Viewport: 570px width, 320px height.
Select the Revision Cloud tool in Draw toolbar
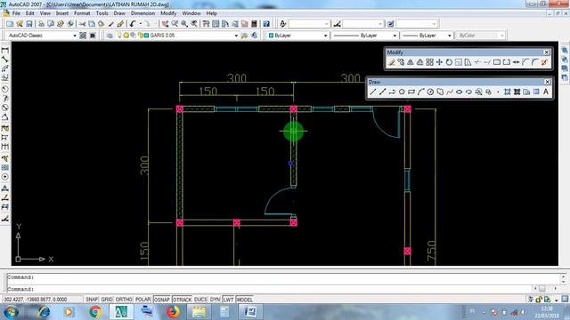[440, 92]
